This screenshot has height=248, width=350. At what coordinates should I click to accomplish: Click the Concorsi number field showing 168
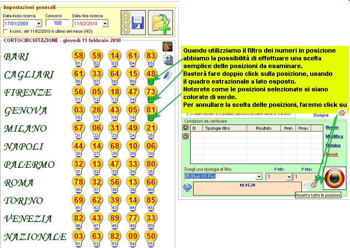pyautogui.click(x=58, y=24)
